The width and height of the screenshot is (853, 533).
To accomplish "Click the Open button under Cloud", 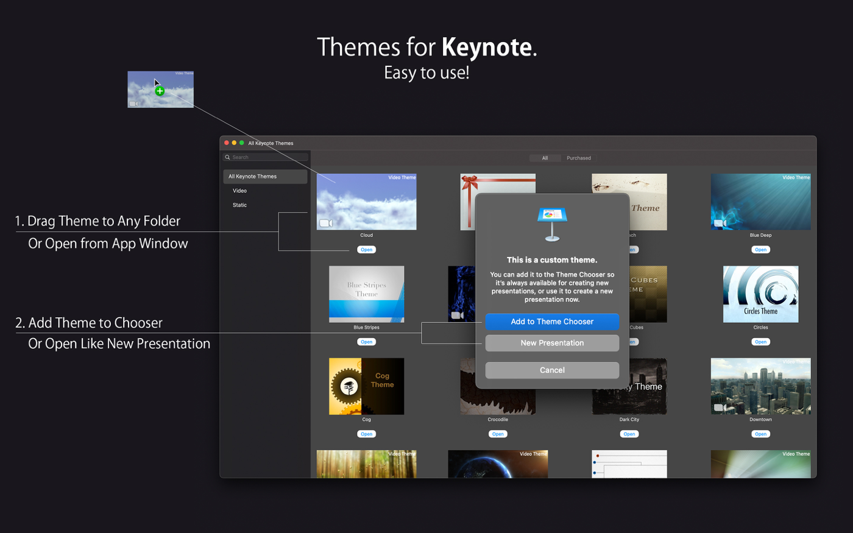I will tap(366, 250).
